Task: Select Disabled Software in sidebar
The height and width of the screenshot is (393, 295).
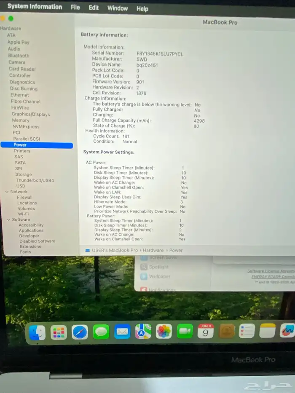Action: tap(38, 241)
